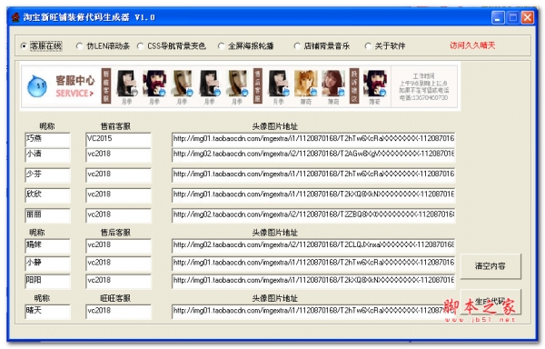Click the last avatar after the 投诉建议 label
Screen dimensions: 545x349
coord(374,84)
